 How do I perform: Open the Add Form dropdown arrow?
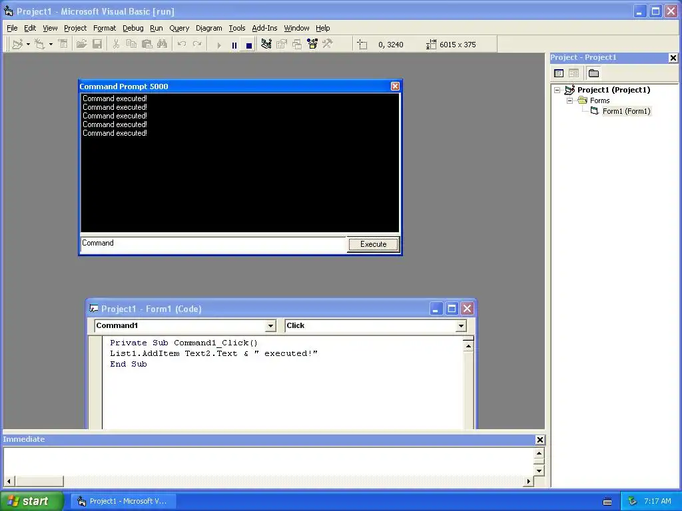[51, 44]
